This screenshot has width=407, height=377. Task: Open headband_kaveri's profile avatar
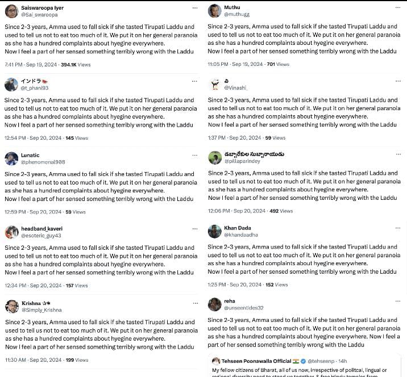(x=11, y=232)
